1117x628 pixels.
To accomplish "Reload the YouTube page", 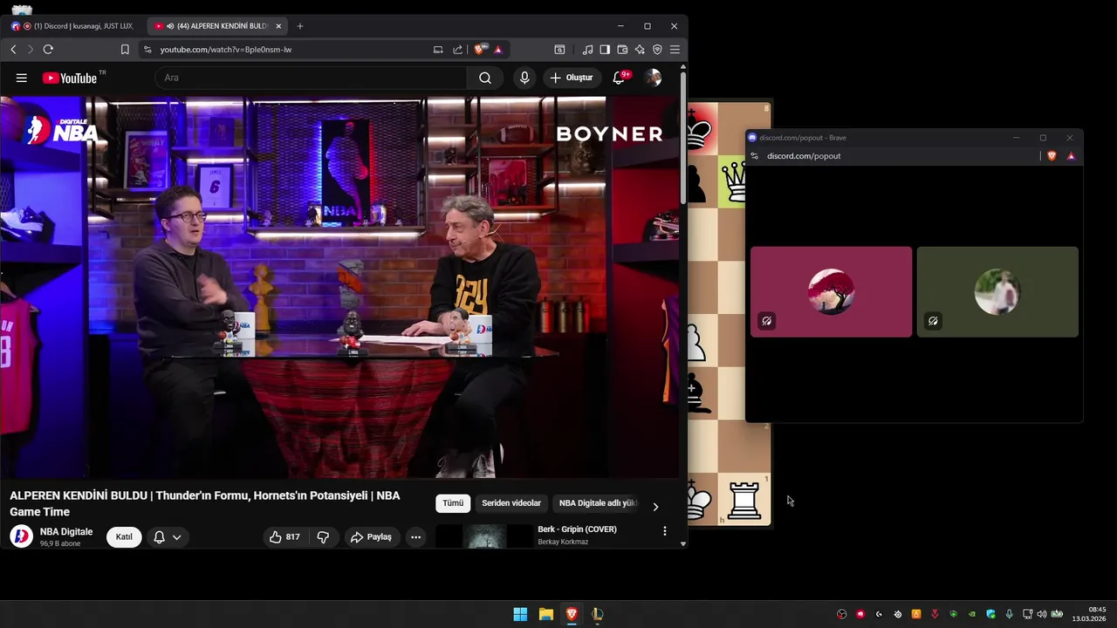I will point(48,50).
